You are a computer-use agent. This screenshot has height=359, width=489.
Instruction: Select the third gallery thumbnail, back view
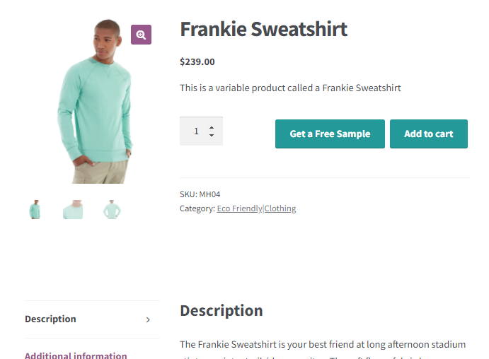pyautogui.click(x=111, y=209)
